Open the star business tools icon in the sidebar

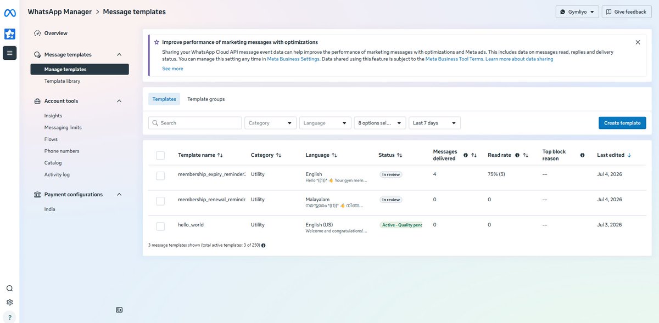tap(10, 34)
